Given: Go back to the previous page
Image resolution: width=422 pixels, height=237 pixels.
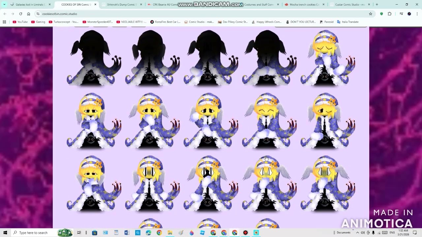Looking at the screenshot, I should click(x=5, y=14).
